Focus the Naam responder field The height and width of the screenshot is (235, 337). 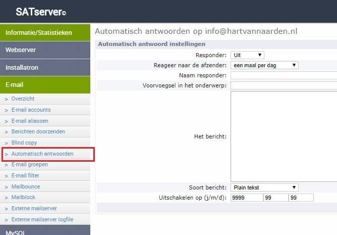(x=284, y=75)
